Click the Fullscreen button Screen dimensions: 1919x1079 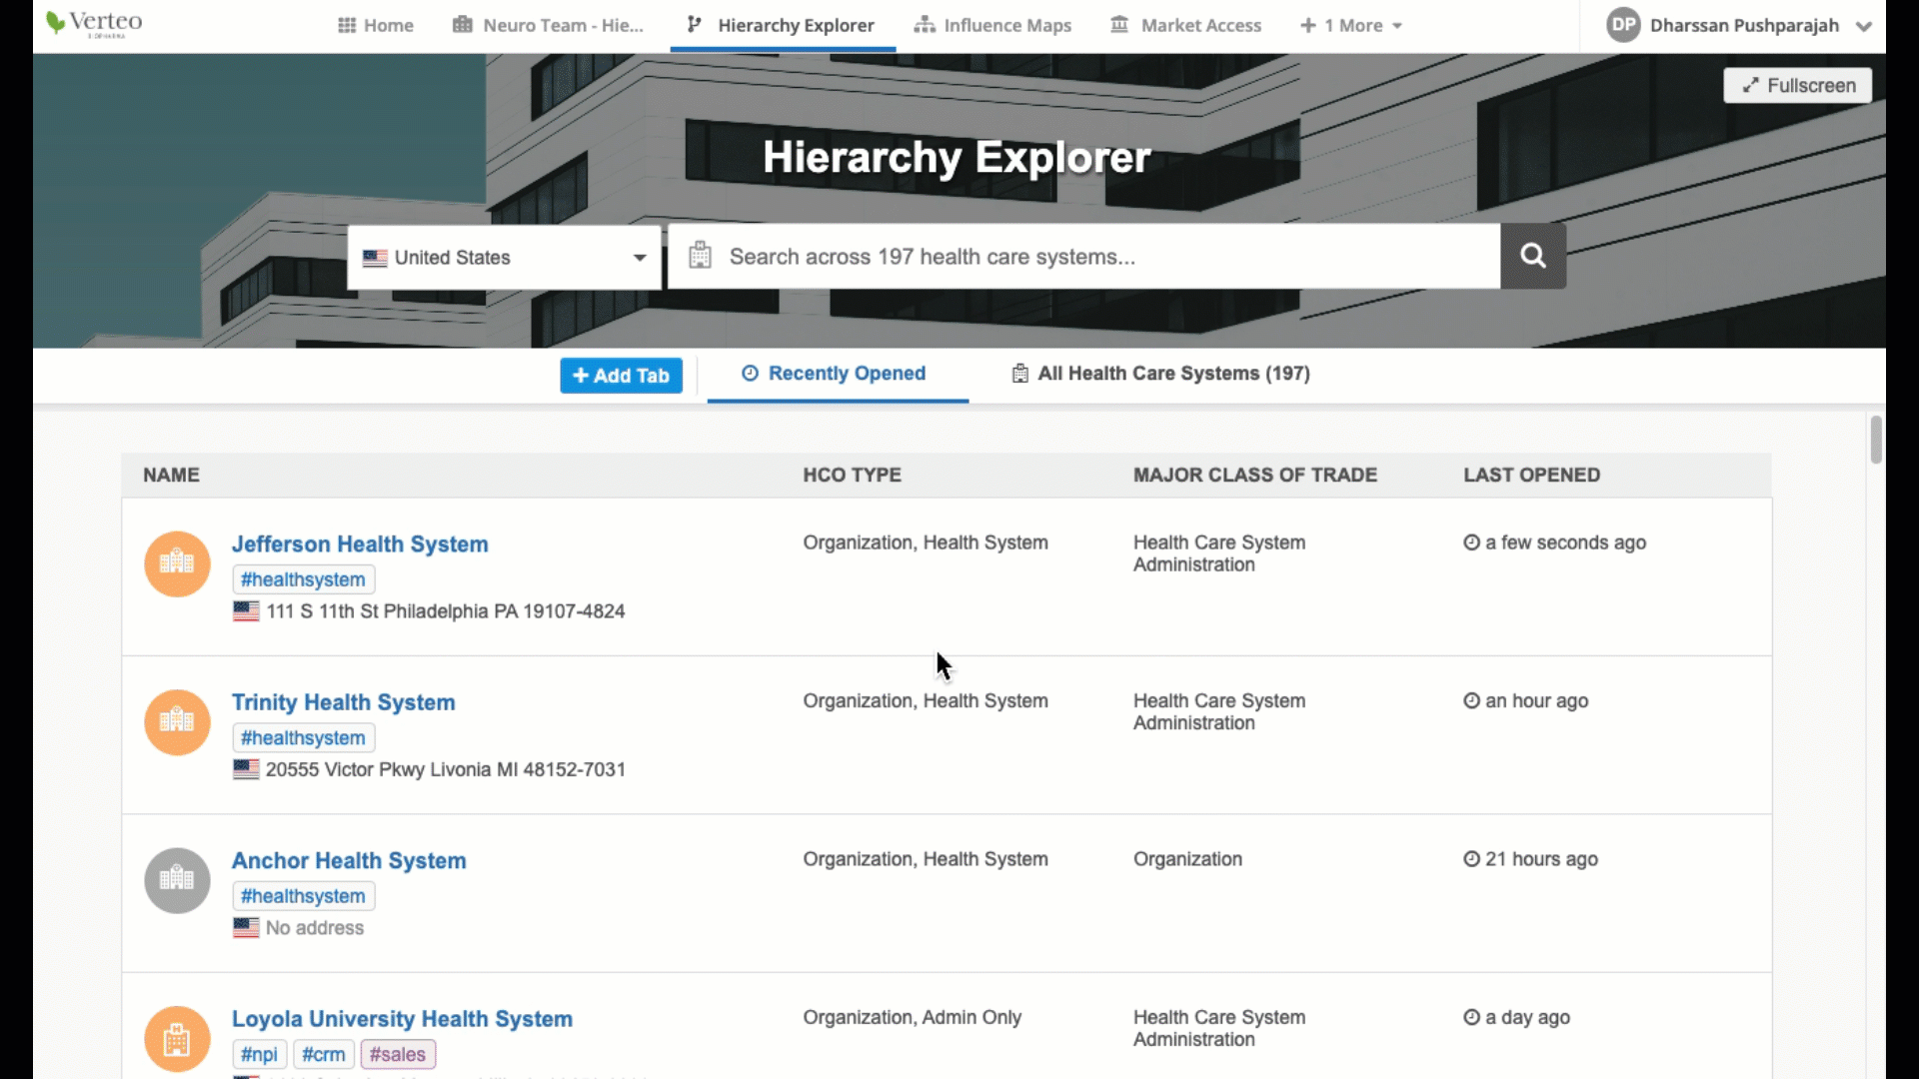(1797, 85)
